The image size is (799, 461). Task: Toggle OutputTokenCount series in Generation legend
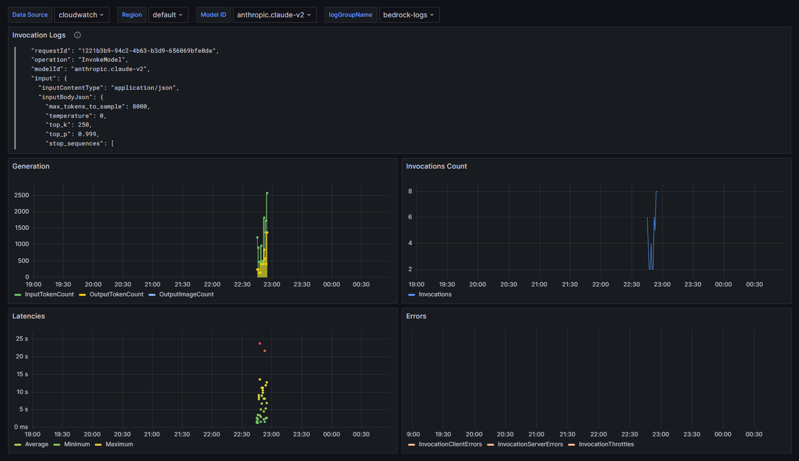tap(116, 294)
